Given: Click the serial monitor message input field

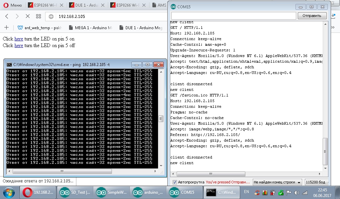Looking at the screenshot, I should tap(232, 15).
